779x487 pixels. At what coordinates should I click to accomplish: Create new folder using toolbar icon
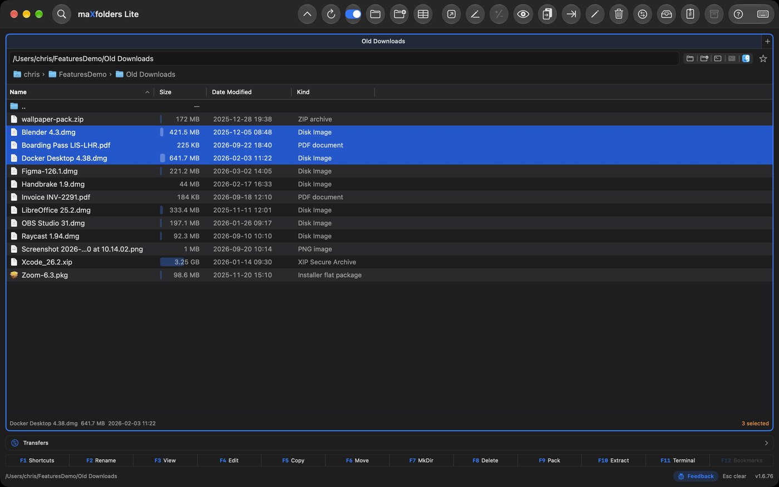pyautogui.click(x=400, y=14)
